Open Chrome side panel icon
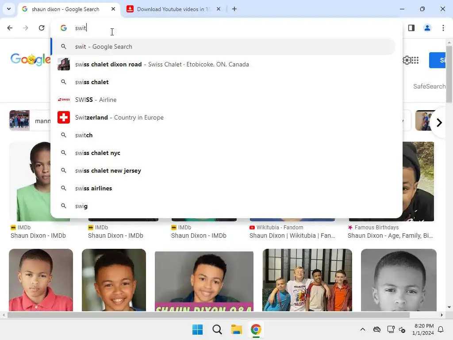This screenshot has width=453, height=340. [x=411, y=28]
